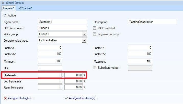The height and width of the screenshot is (104, 183).
Task: Open the Assigned to alarm(s) link
Action: 84,98
